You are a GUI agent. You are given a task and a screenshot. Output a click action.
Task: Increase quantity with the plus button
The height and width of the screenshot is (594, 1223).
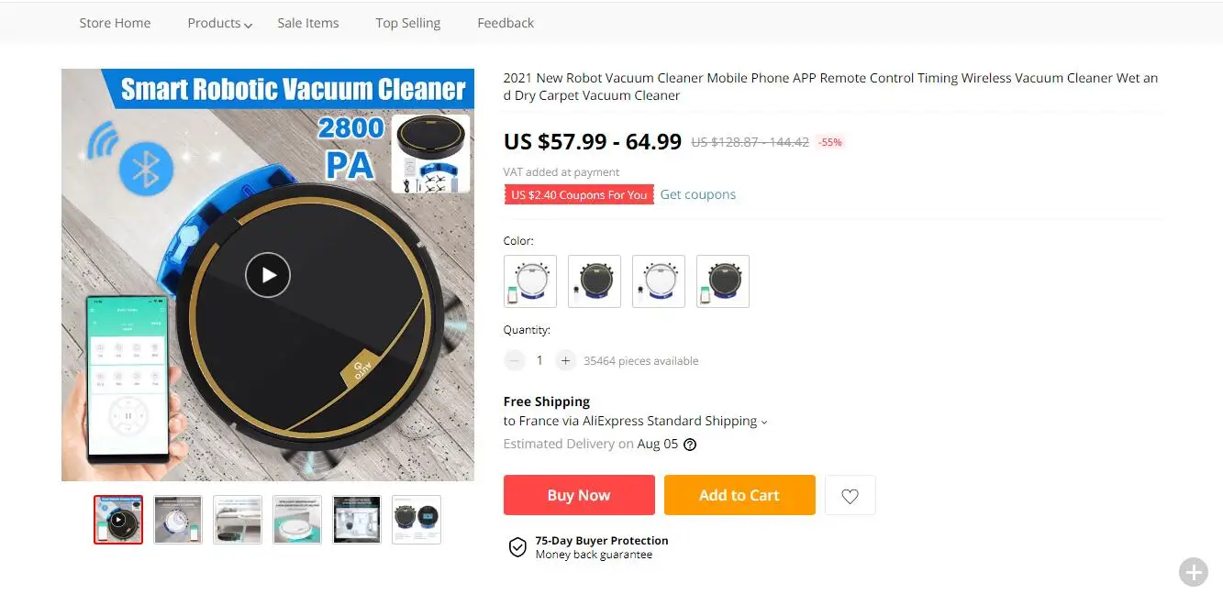tap(565, 360)
